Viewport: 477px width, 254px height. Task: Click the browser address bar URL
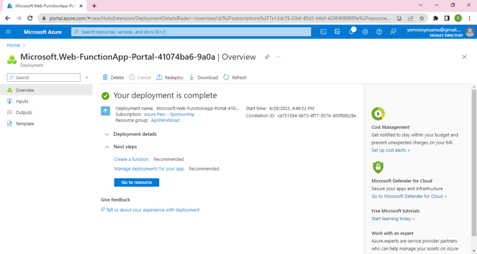coord(219,18)
